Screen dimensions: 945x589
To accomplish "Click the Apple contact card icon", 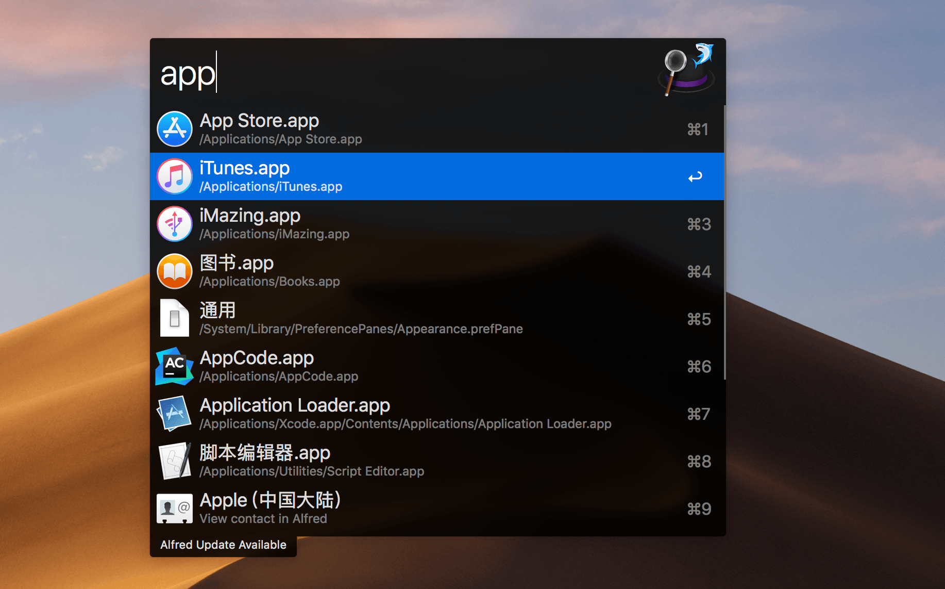I will click(x=175, y=509).
